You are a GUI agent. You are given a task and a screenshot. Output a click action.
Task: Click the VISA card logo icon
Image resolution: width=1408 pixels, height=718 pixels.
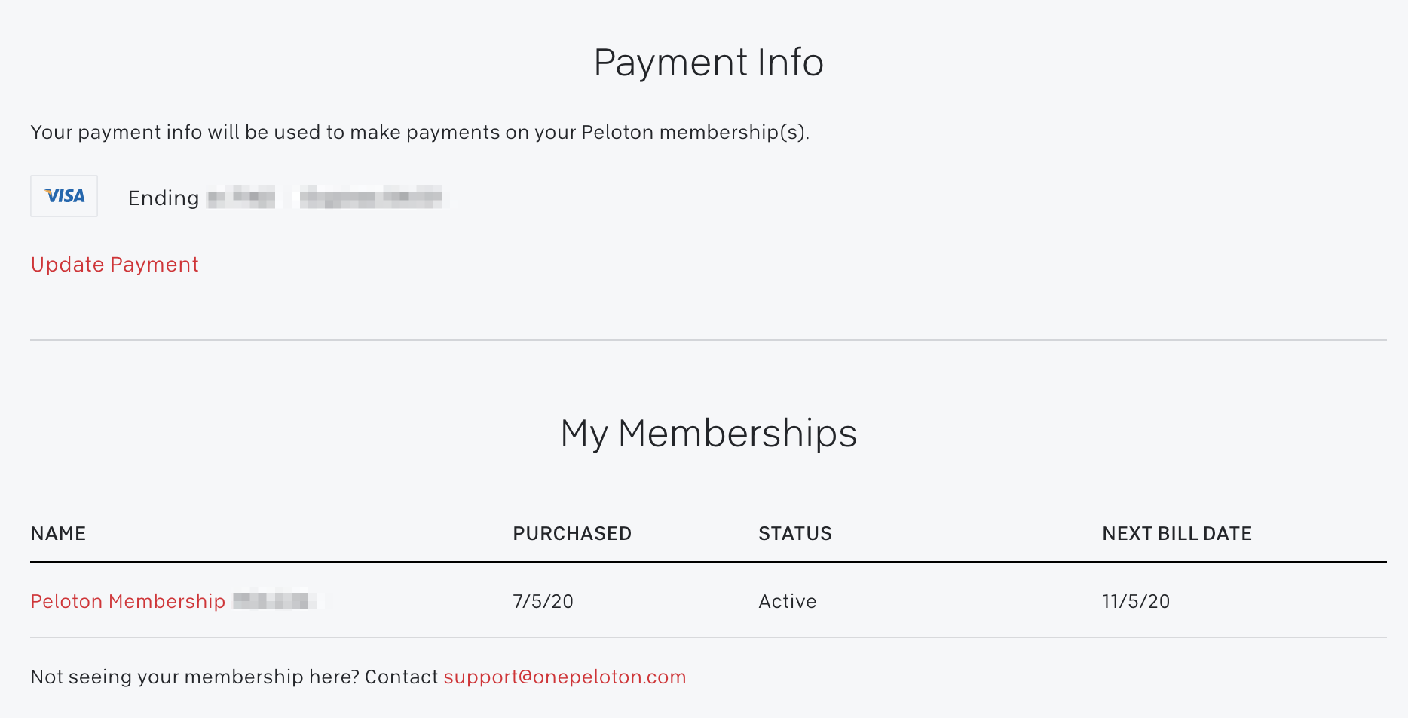coord(64,196)
